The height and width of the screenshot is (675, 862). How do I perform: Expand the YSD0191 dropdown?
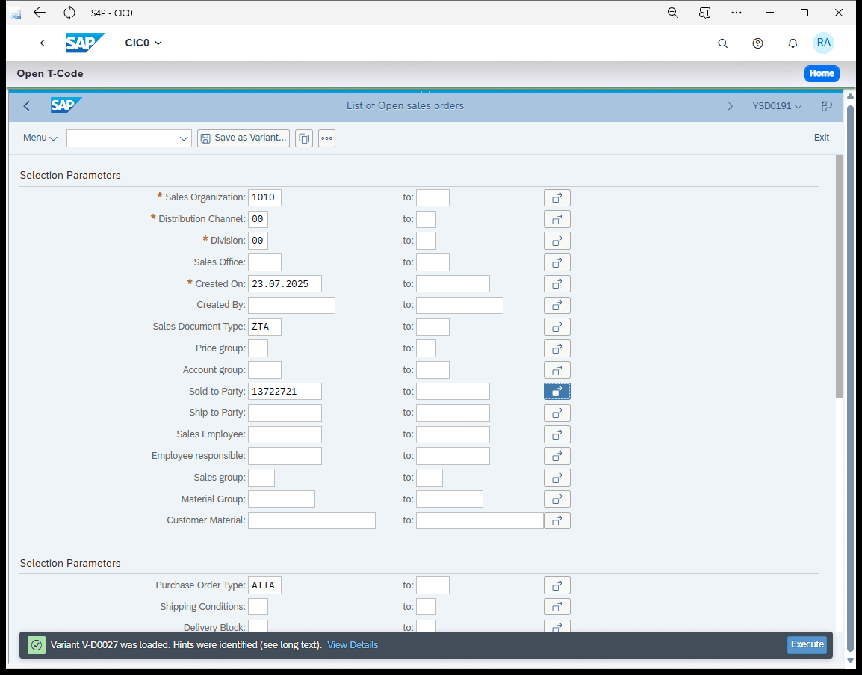pyautogui.click(x=778, y=106)
